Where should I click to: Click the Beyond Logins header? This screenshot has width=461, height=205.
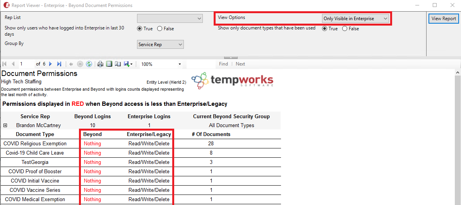click(93, 116)
